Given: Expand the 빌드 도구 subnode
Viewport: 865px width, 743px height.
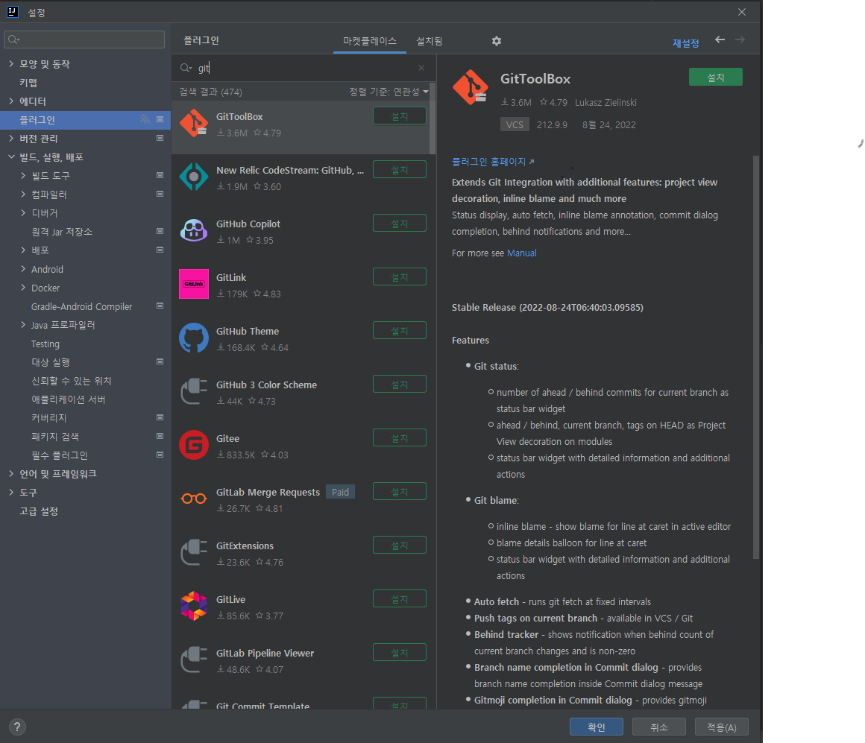Looking at the screenshot, I should [x=22, y=176].
